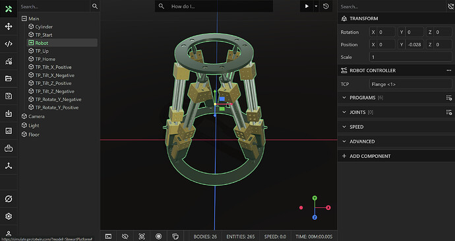This screenshot has width=455, height=241.
Task: Open Robot Controller three-dots menu
Action: click(x=449, y=71)
